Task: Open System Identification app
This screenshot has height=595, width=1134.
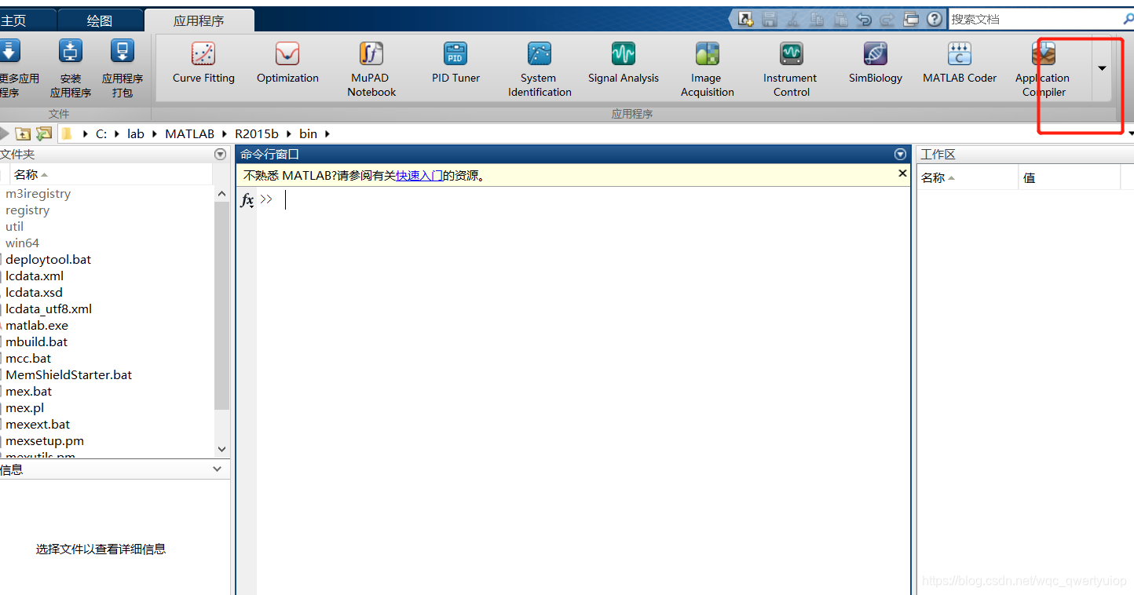Action: [540, 69]
